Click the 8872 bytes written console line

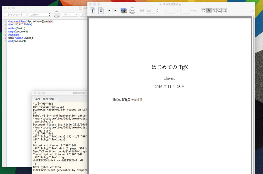tap(47, 167)
